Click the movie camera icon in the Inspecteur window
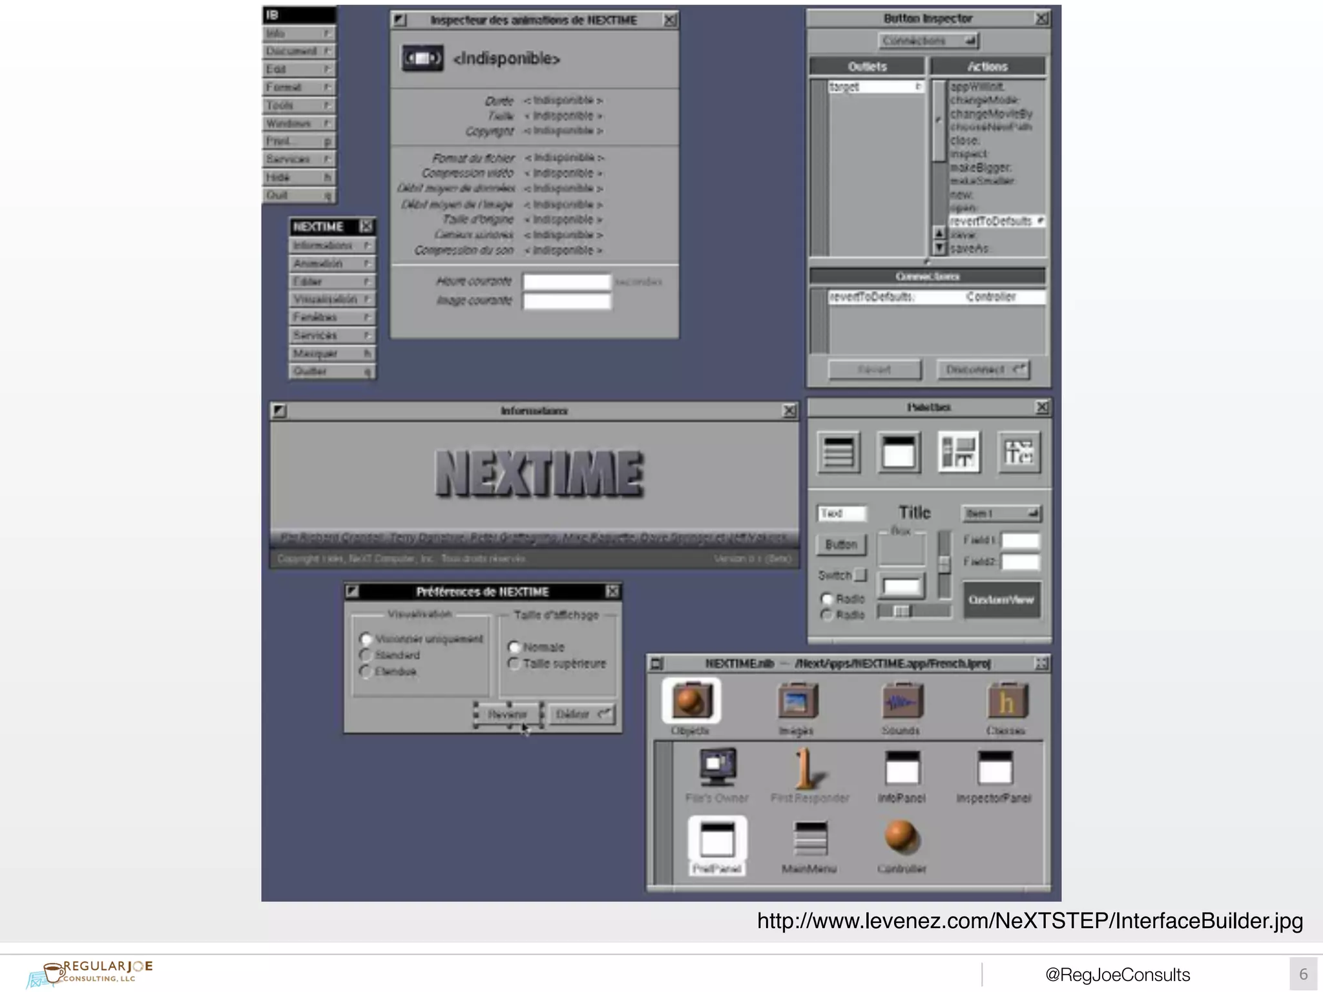1323x992 pixels. (x=422, y=59)
